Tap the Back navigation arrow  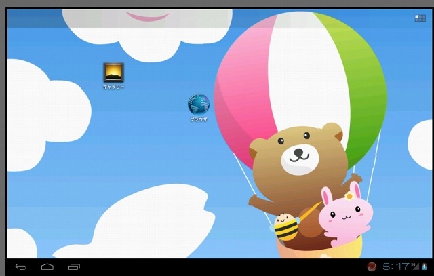click(x=21, y=267)
